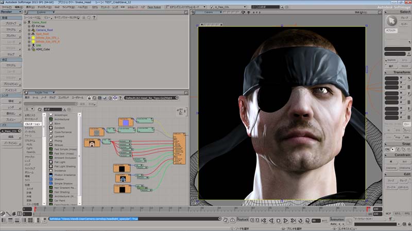Click the Animation button near timeline

337,220
